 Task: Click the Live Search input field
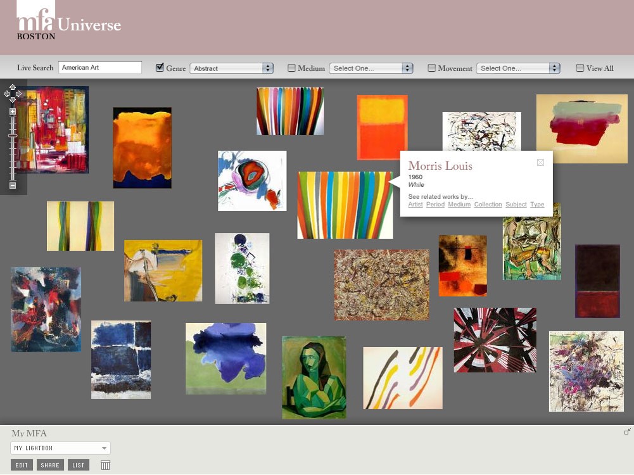[100, 68]
